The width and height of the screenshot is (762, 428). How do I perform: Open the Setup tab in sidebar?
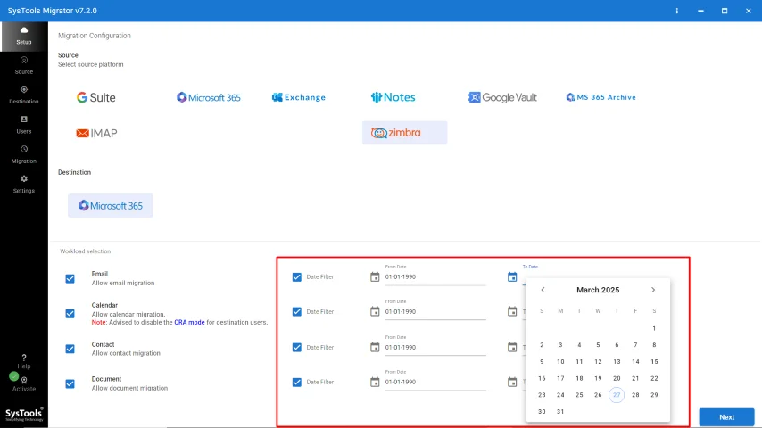[x=24, y=36]
